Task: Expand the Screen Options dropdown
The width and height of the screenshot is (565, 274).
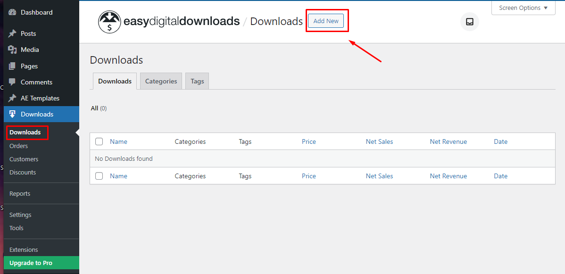Action: pyautogui.click(x=523, y=8)
